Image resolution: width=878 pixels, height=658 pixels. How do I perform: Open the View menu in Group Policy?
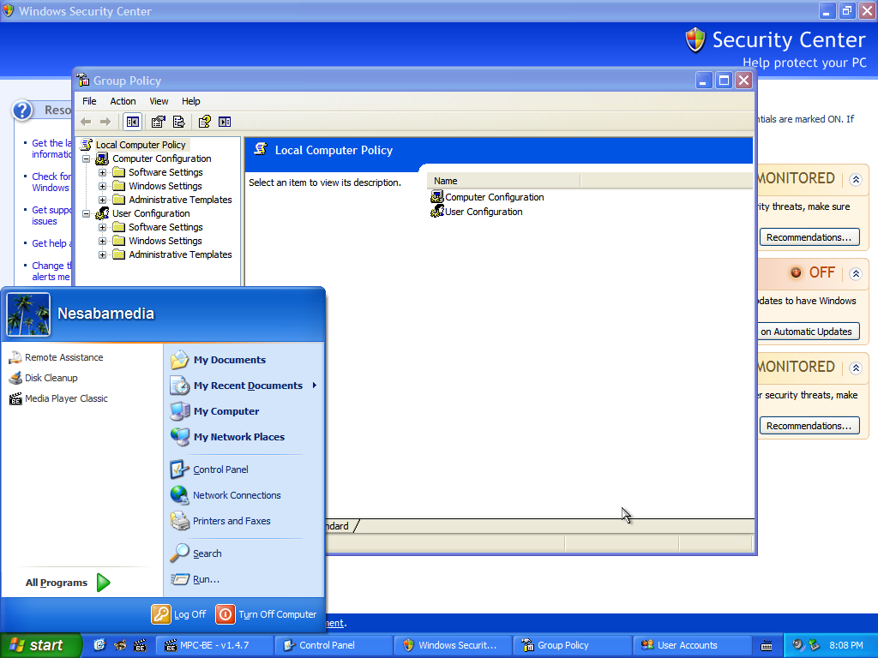159,101
